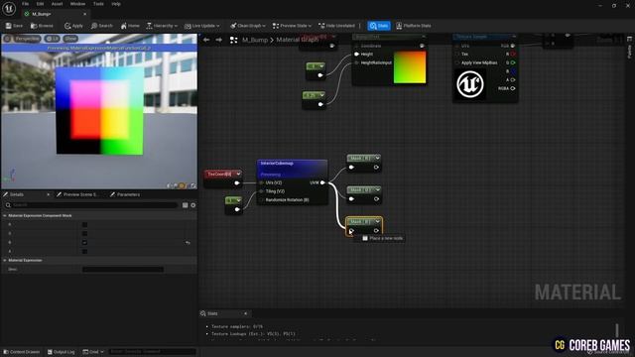Save the material with the Save icon
Image resolution: width=635 pixels, height=357 pixels.
[14, 26]
